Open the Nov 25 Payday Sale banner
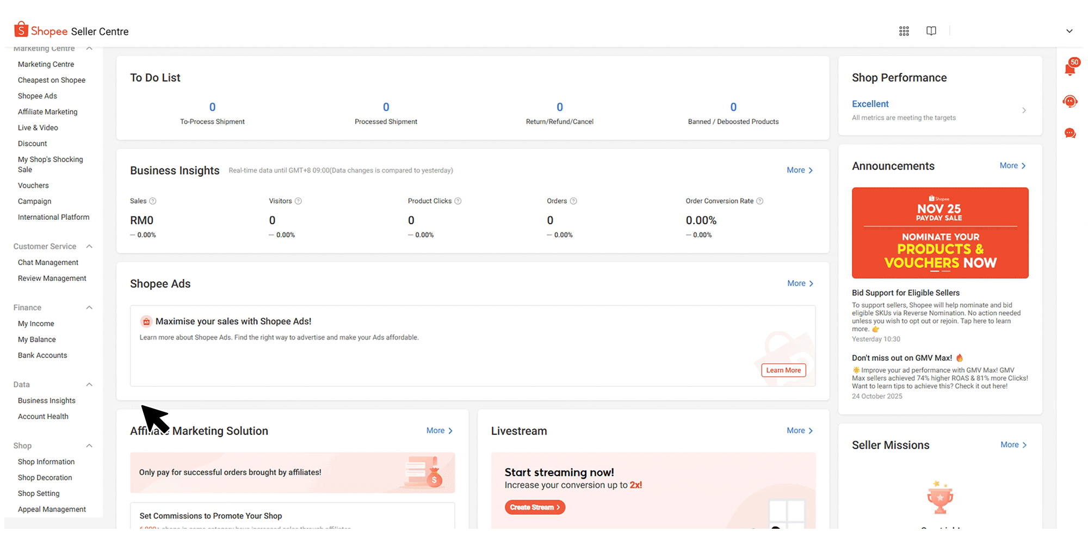Viewport: 1088px width, 544px height. pos(940,233)
